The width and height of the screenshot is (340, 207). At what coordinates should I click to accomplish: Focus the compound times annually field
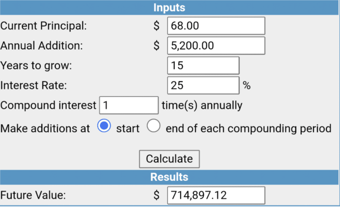[129, 105]
